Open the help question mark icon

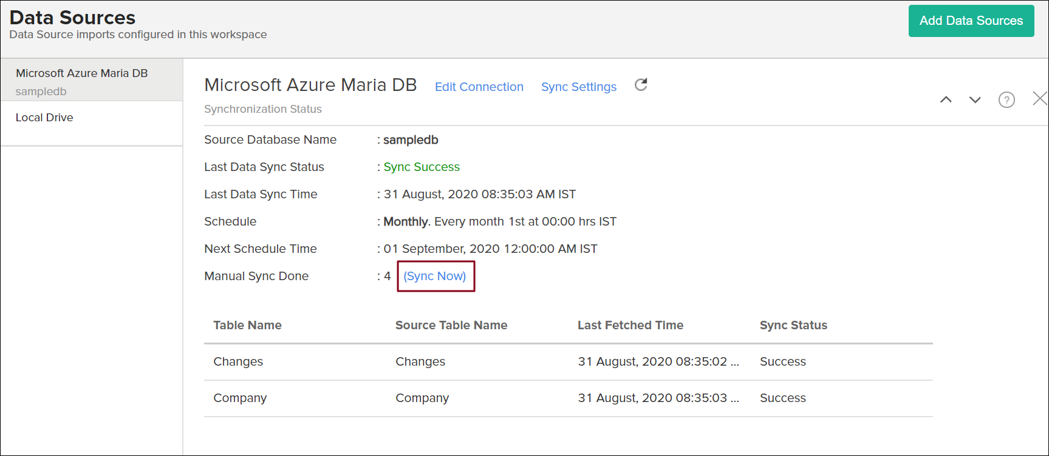tap(1006, 99)
